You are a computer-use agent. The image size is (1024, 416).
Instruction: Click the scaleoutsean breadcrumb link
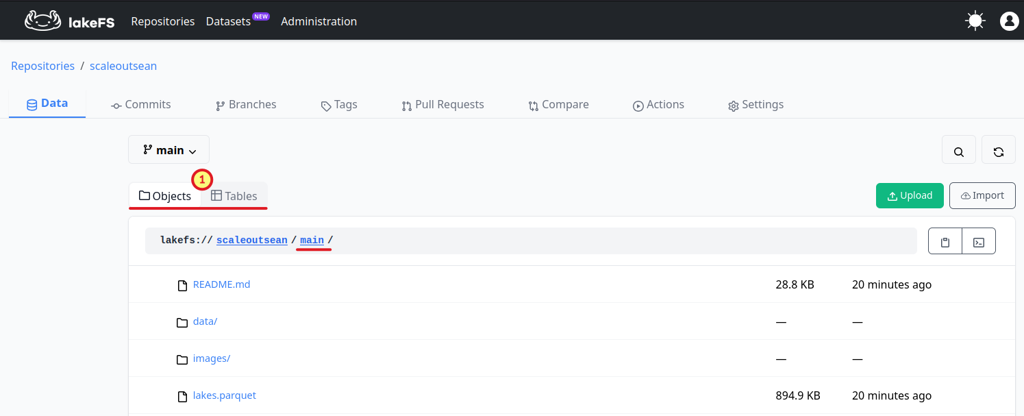tap(123, 66)
